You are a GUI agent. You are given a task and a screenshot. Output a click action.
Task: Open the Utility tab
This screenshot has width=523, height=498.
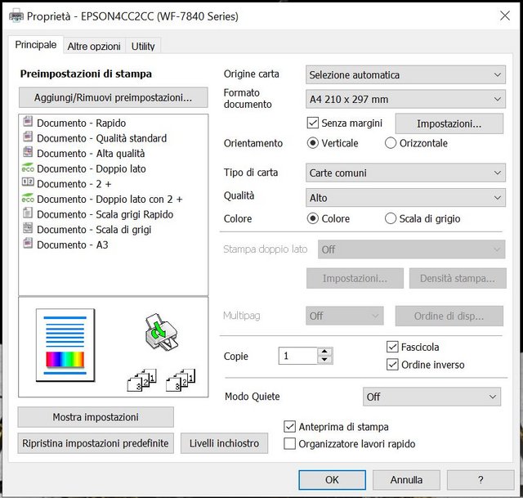[x=143, y=46]
